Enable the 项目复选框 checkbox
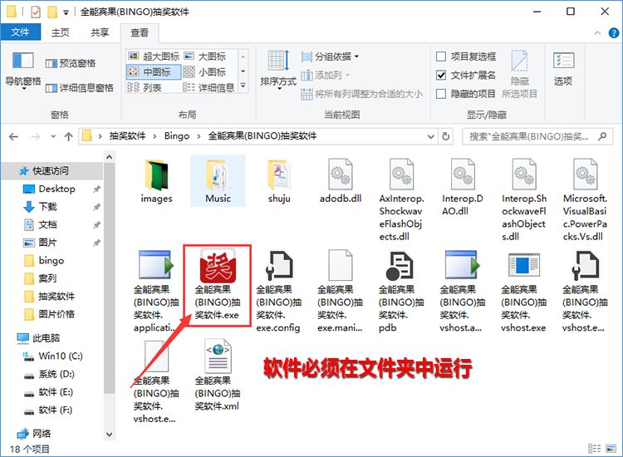The width and height of the screenshot is (623, 457). click(442, 57)
